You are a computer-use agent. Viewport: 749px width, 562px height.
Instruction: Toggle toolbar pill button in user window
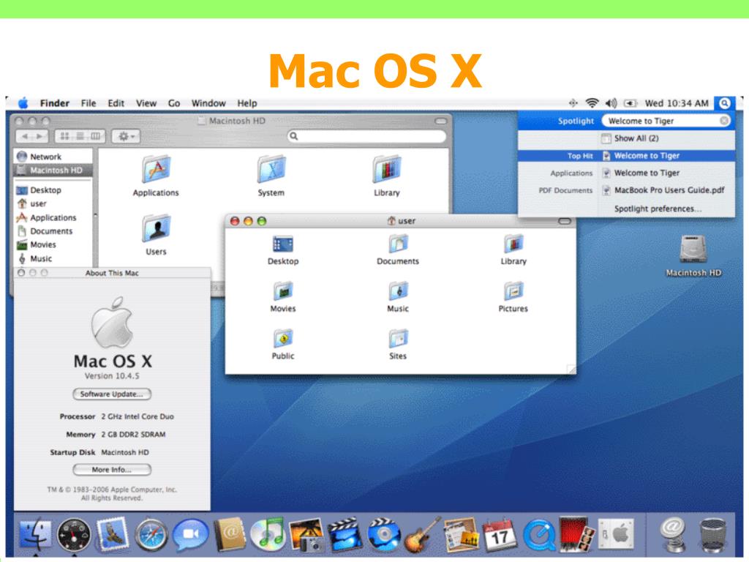point(565,221)
